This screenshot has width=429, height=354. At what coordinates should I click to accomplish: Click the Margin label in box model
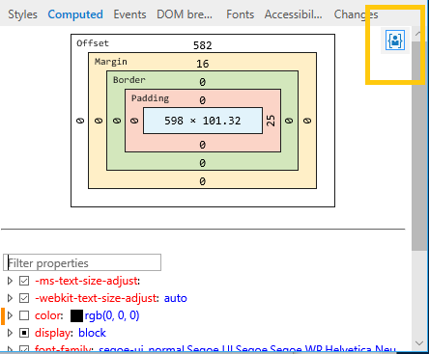[x=111, y=62]
